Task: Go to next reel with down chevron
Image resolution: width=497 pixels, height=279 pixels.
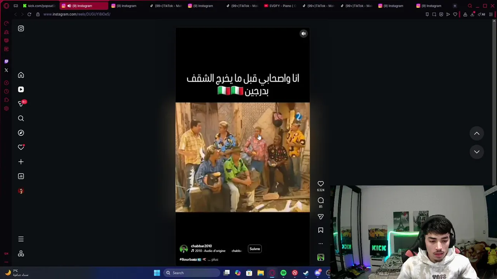Action: pyautogui.click(x=477, y=152)
